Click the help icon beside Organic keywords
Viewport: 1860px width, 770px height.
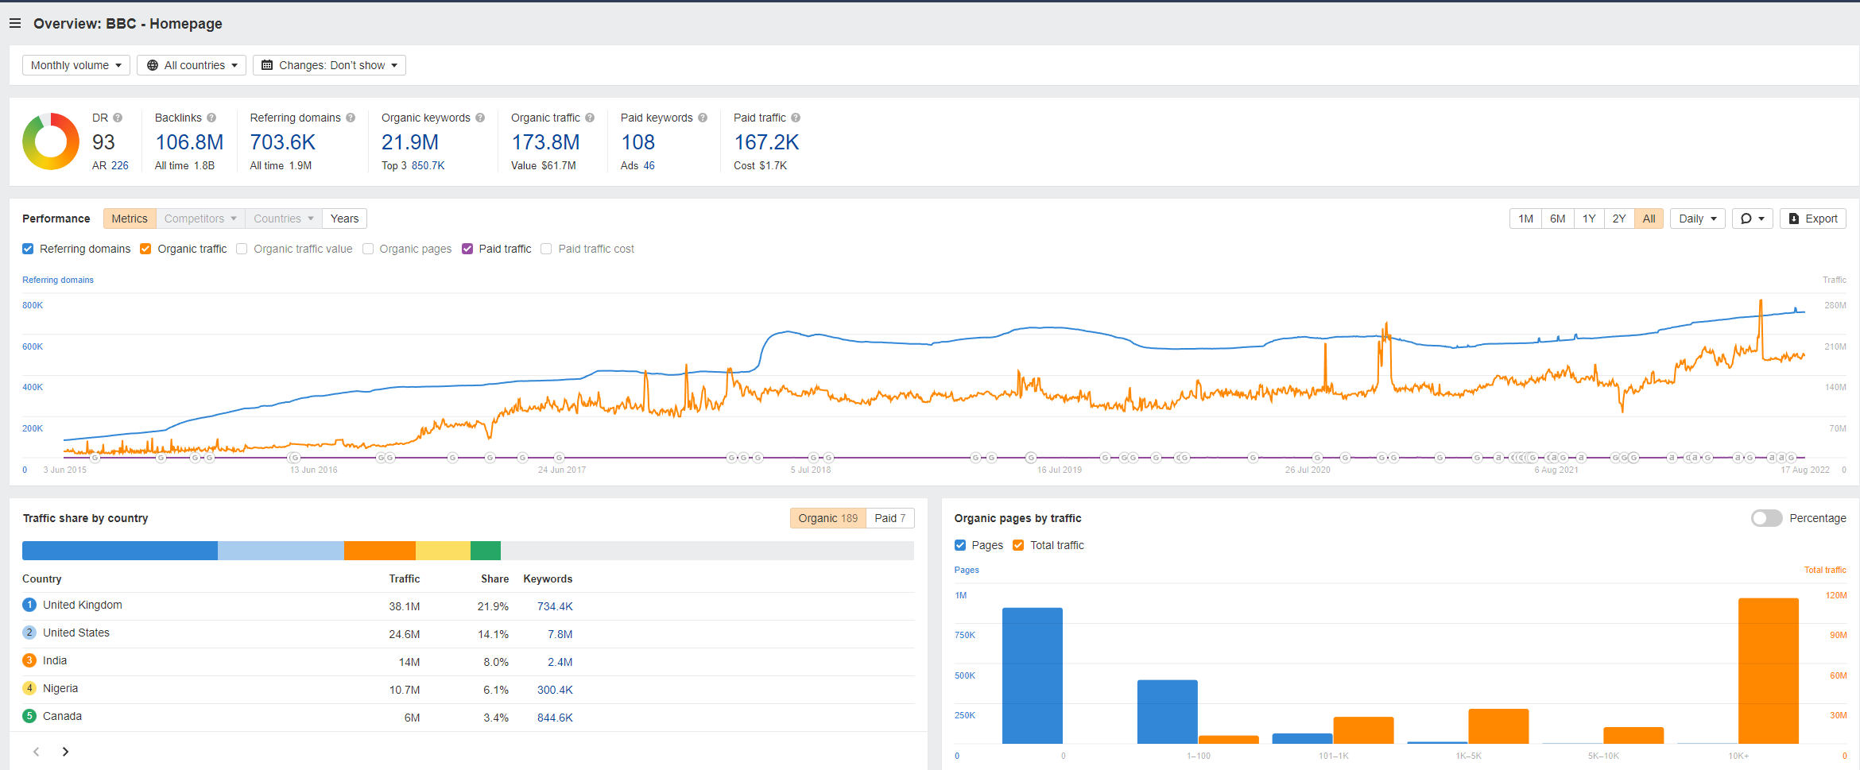click(480, 118)
